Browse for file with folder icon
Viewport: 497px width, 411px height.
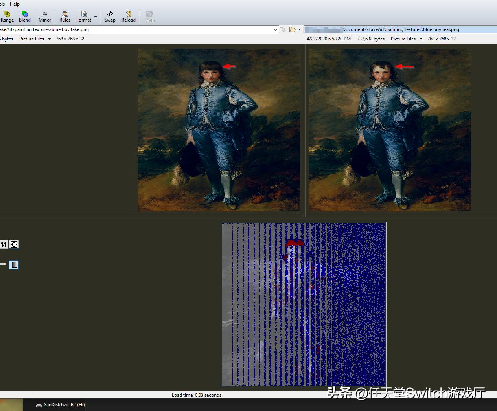click(x=292, y=29)
